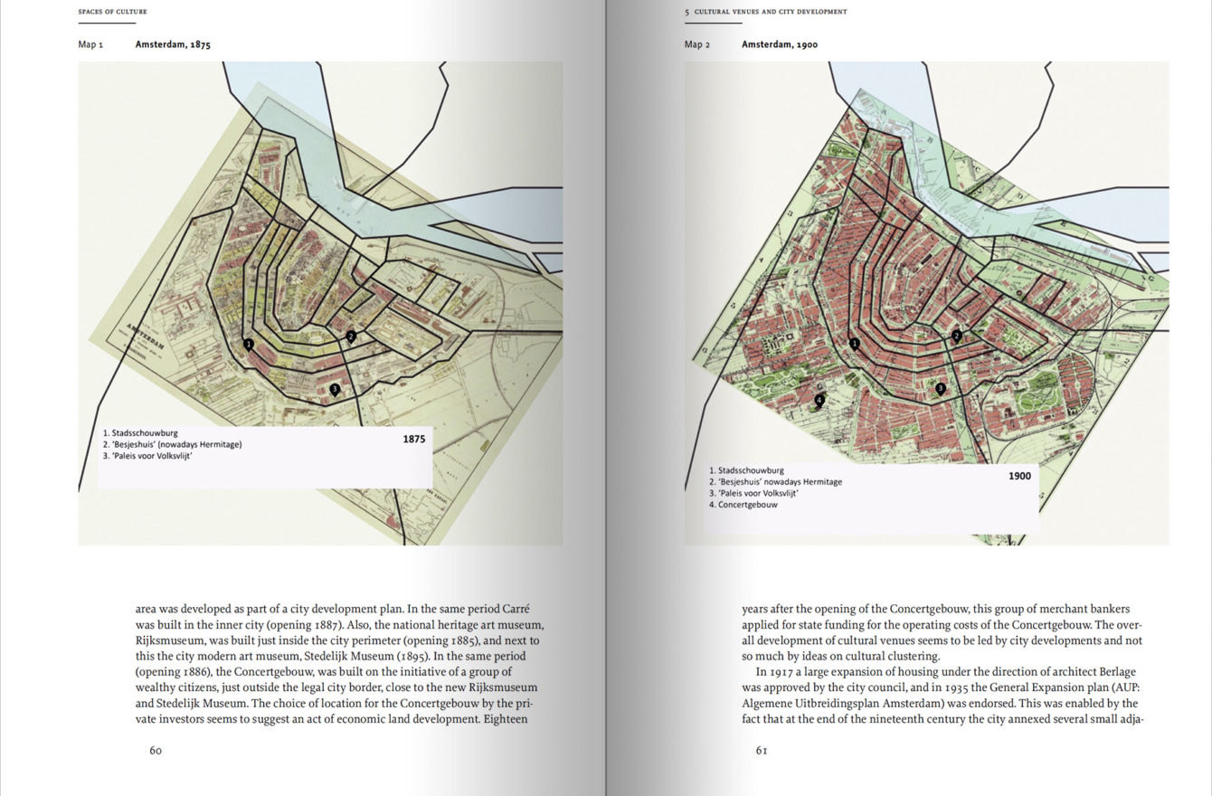Click marker 1 on the 1875 Amsterdam map
The height and width of the screenshot is (796, 1212).
tap(248, 344)
